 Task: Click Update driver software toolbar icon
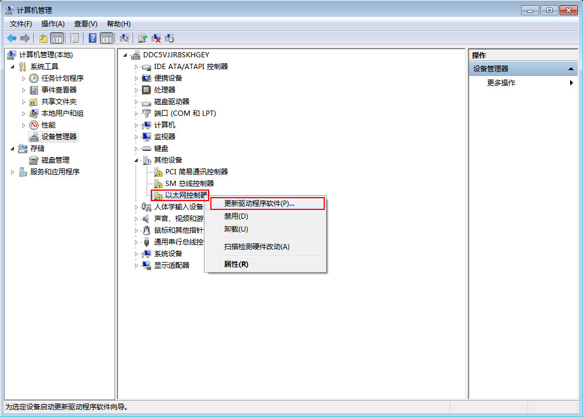click(143, 38)
